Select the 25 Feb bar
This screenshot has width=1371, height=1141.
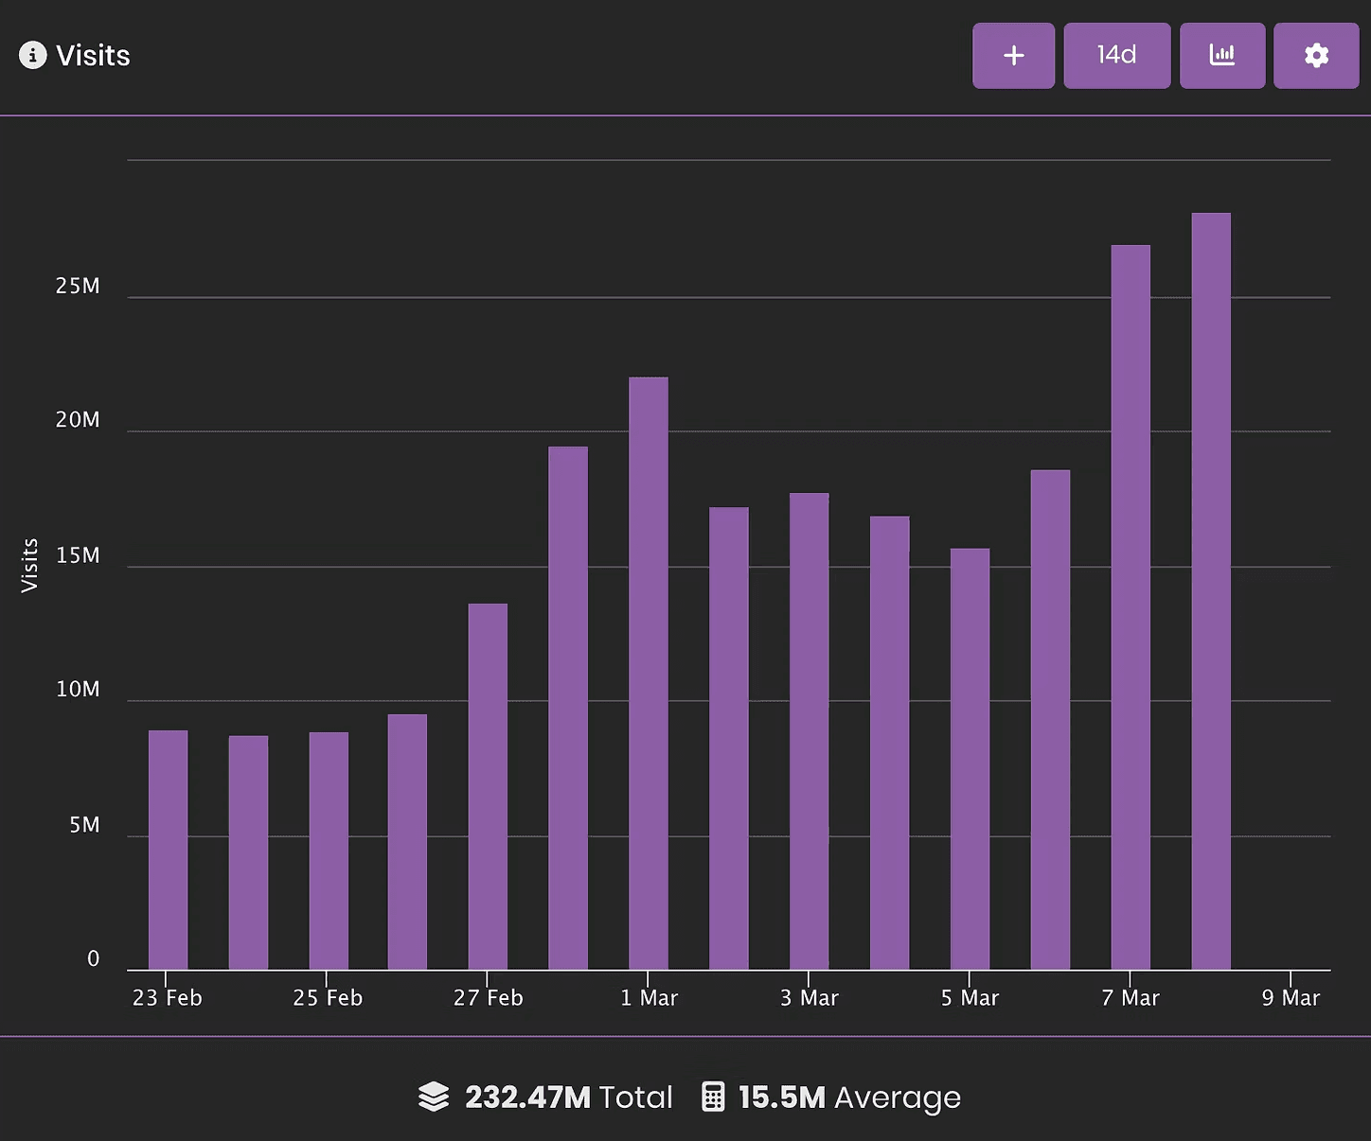(329, 851)
